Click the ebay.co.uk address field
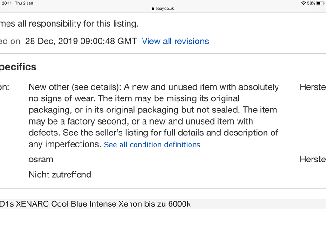 (x=163, y=8)
